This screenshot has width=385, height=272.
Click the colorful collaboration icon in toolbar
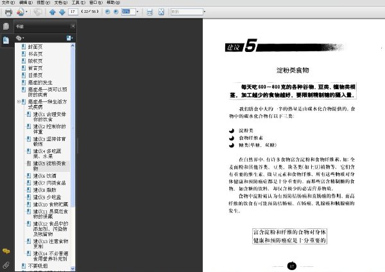pyautogui.click(x=21, y=12)
